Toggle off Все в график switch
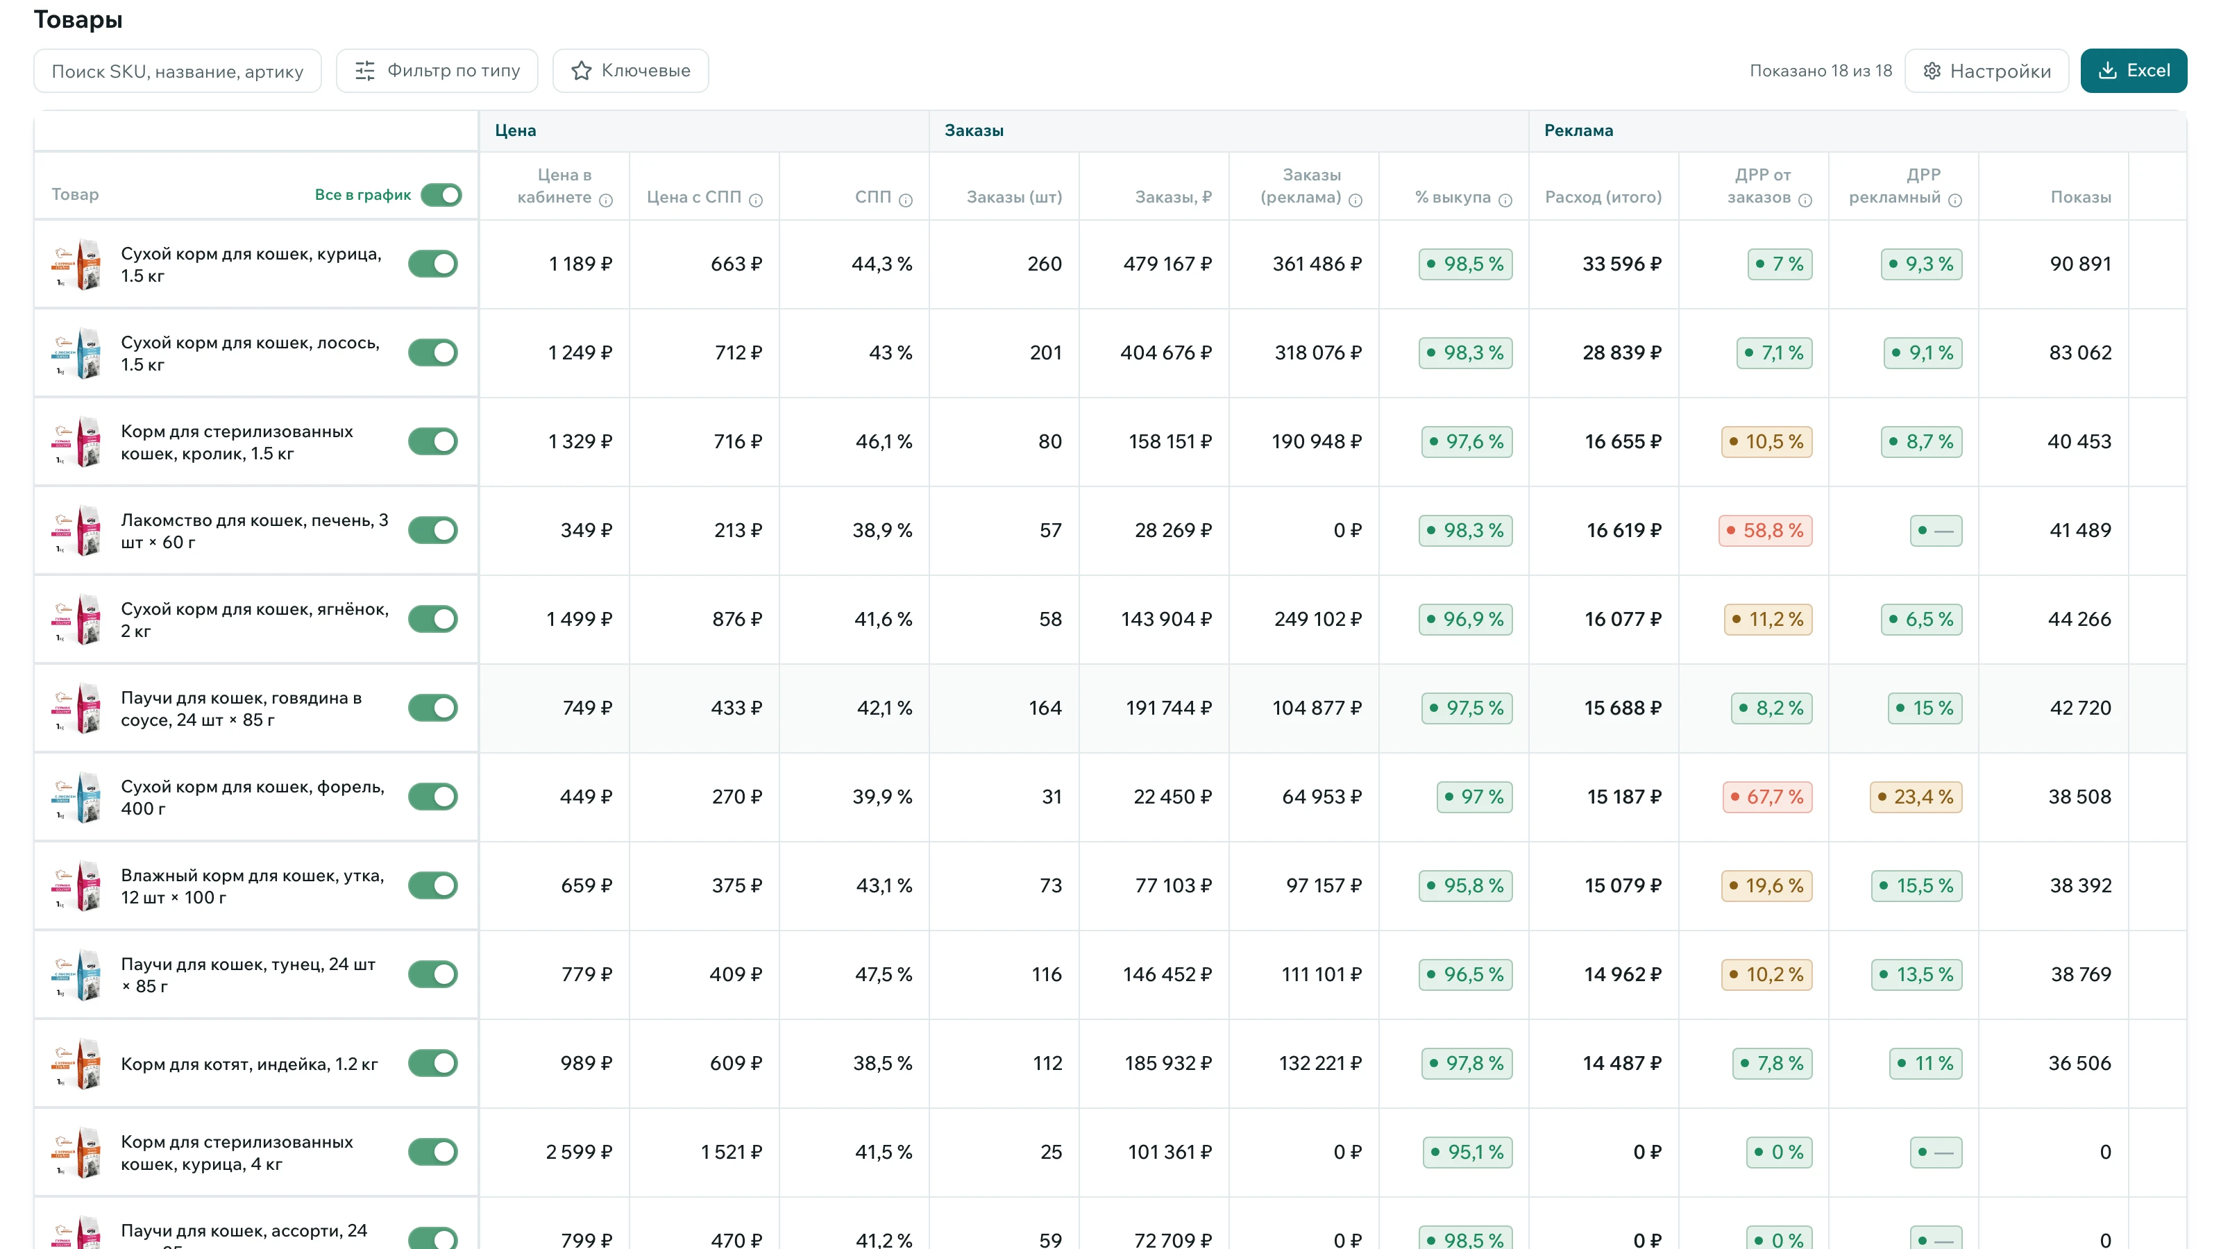2221x1249 pixels. (x=441, y=195)
